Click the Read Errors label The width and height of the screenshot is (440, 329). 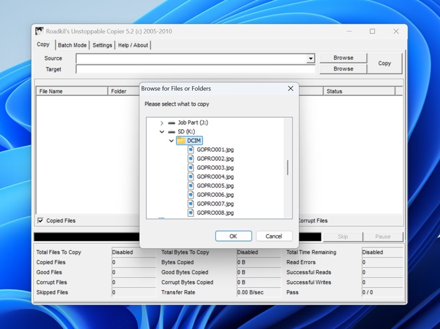(x=301, y=262)
